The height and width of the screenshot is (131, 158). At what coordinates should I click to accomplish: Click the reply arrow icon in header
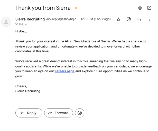(x=139, y=19)
